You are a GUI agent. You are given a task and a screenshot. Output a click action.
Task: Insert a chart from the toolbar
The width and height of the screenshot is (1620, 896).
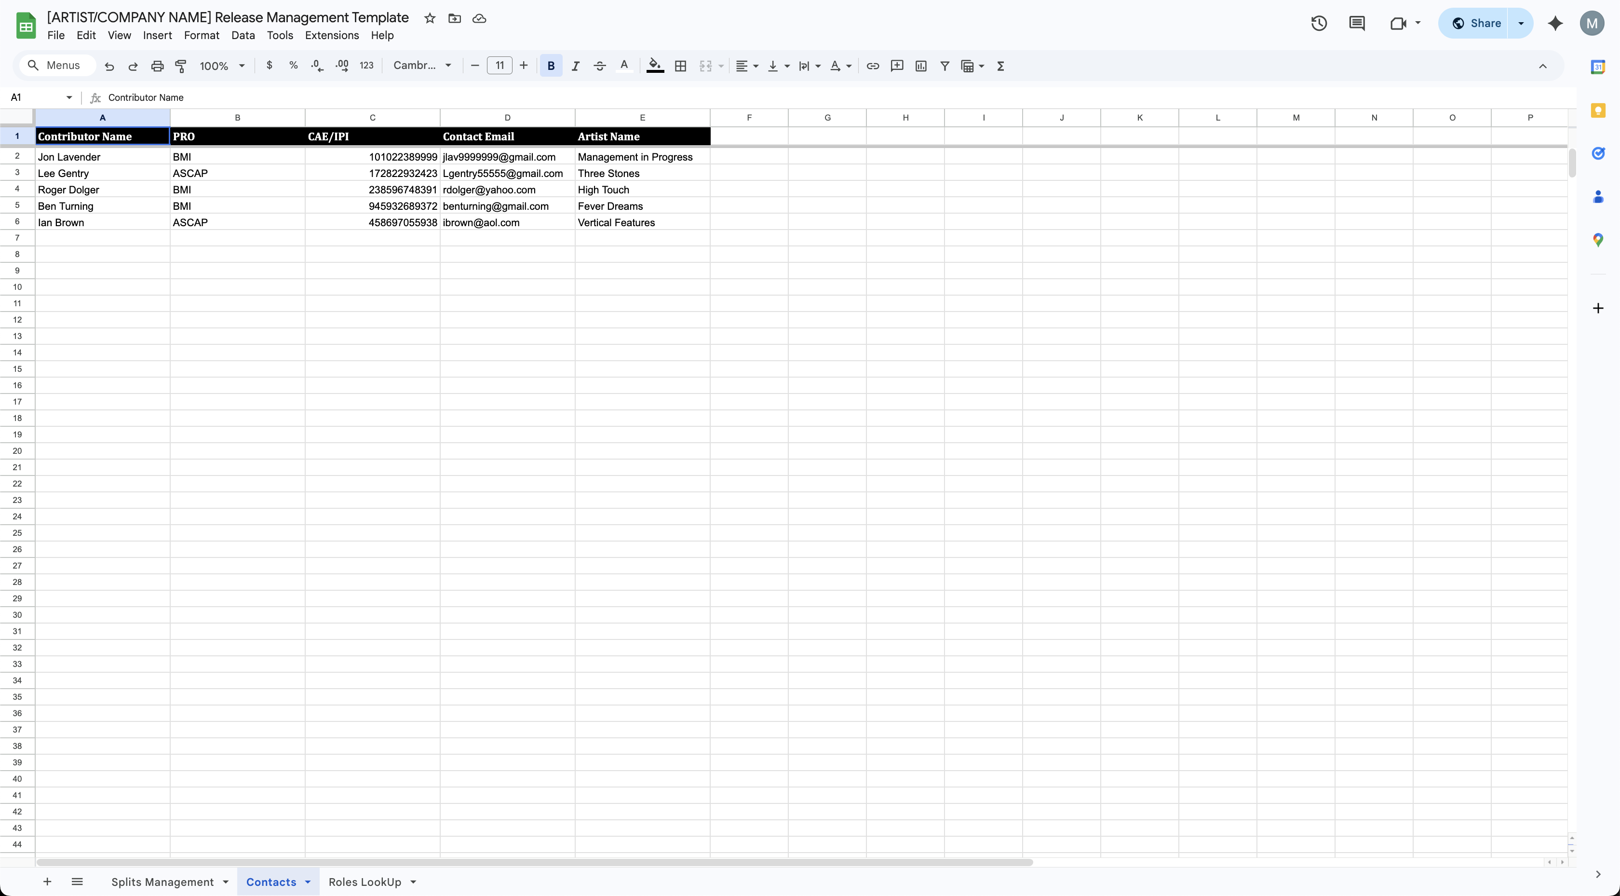(x=921, y=66)
